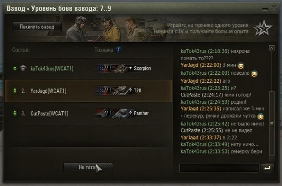Click the star emblem in the banner
282x186 pixels.
click(x=263, y=28)
